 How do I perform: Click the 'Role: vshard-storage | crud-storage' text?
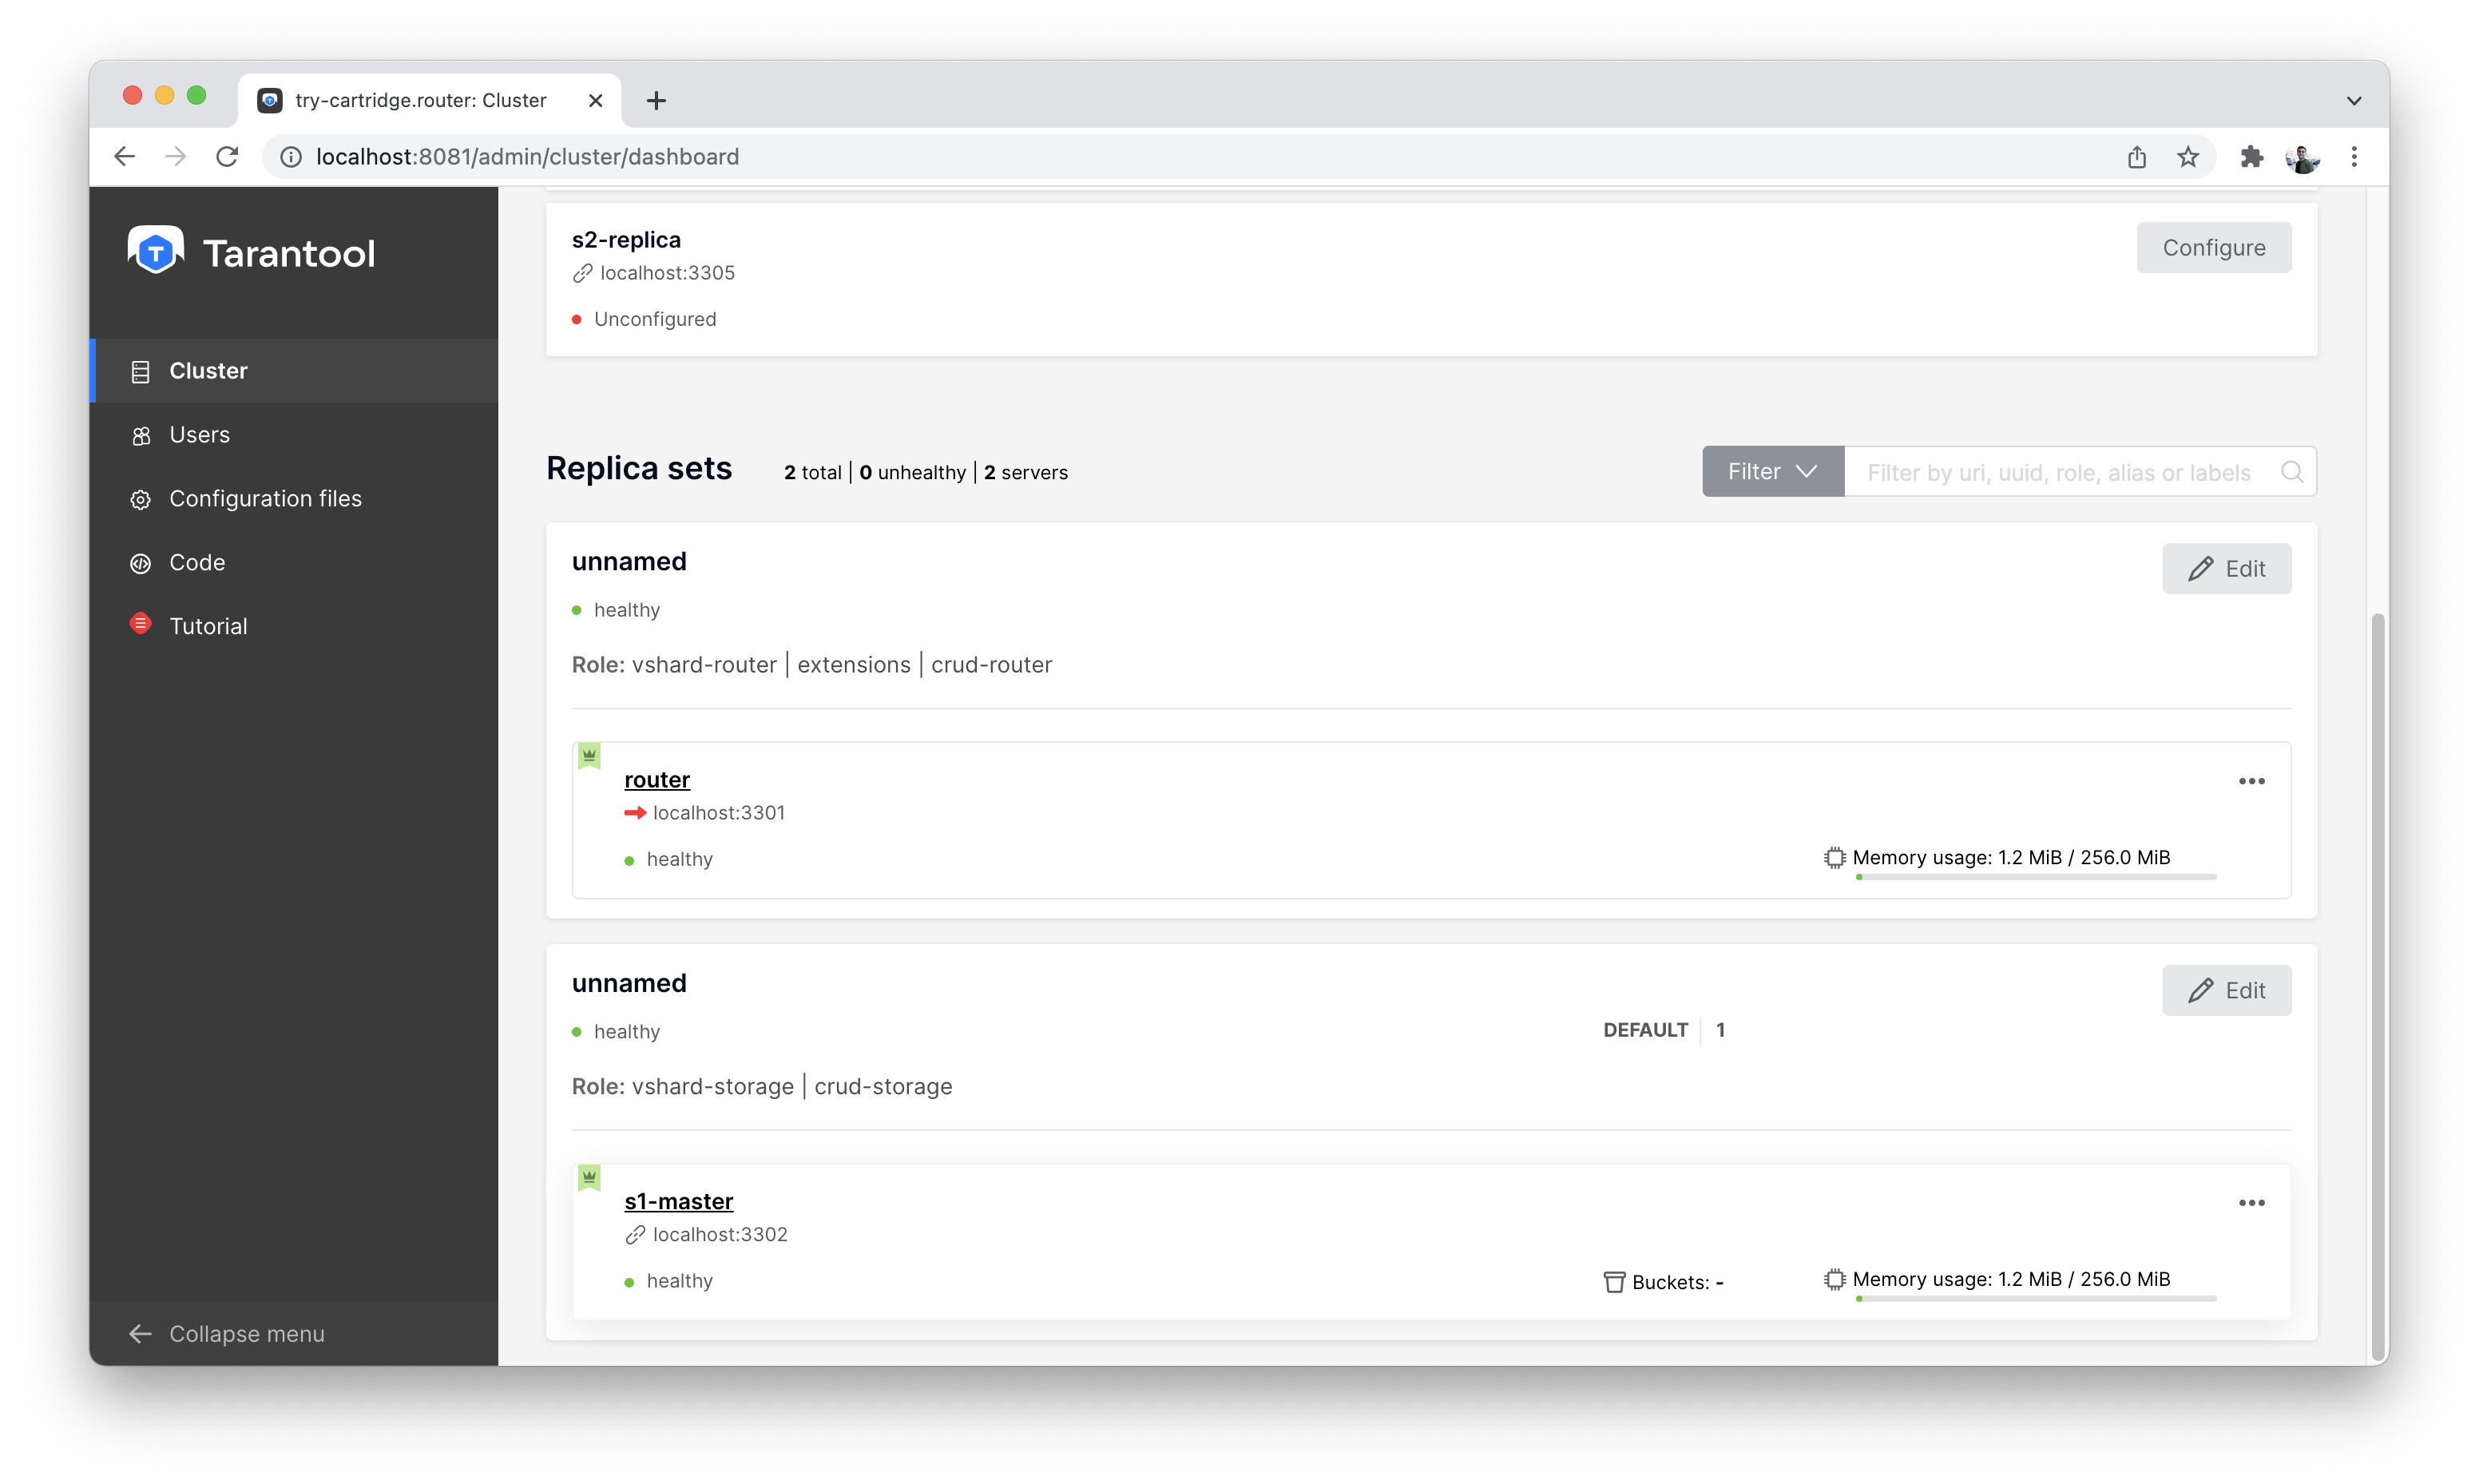[762, 1087]
